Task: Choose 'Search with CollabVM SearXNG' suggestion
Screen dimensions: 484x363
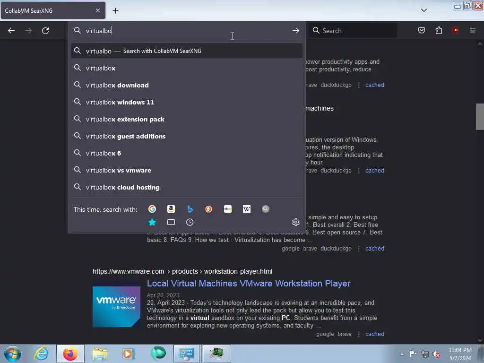Action: click(186, 51)
